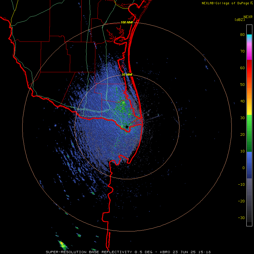Click the cyan segment of the color bar
The width and height of the screenshot is (254, 254).
(249, 37)
